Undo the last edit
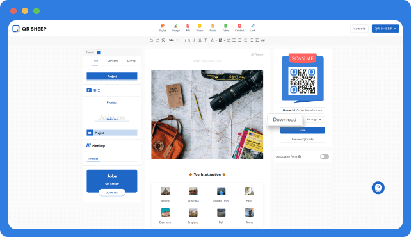This screenshot has height=237, width=411. (x=152, y=40)
